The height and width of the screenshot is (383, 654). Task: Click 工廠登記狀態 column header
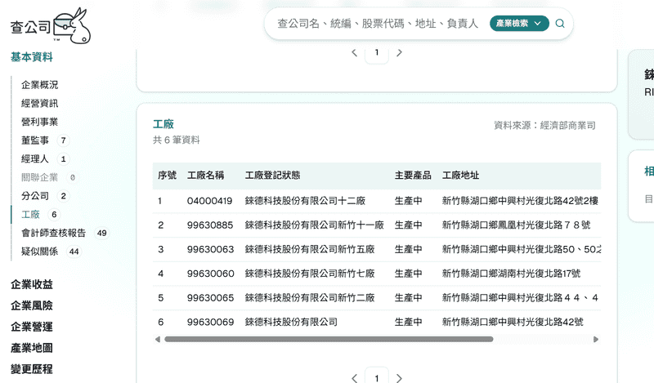(273, 176)
